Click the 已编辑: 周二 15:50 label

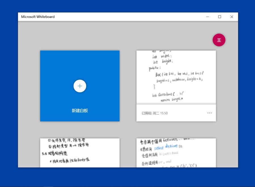(155, 113)
